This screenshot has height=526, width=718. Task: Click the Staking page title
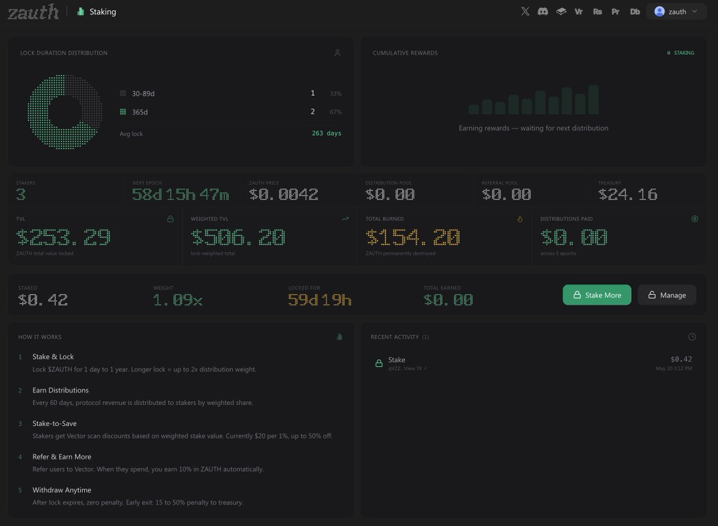click(x=103, y=11)
